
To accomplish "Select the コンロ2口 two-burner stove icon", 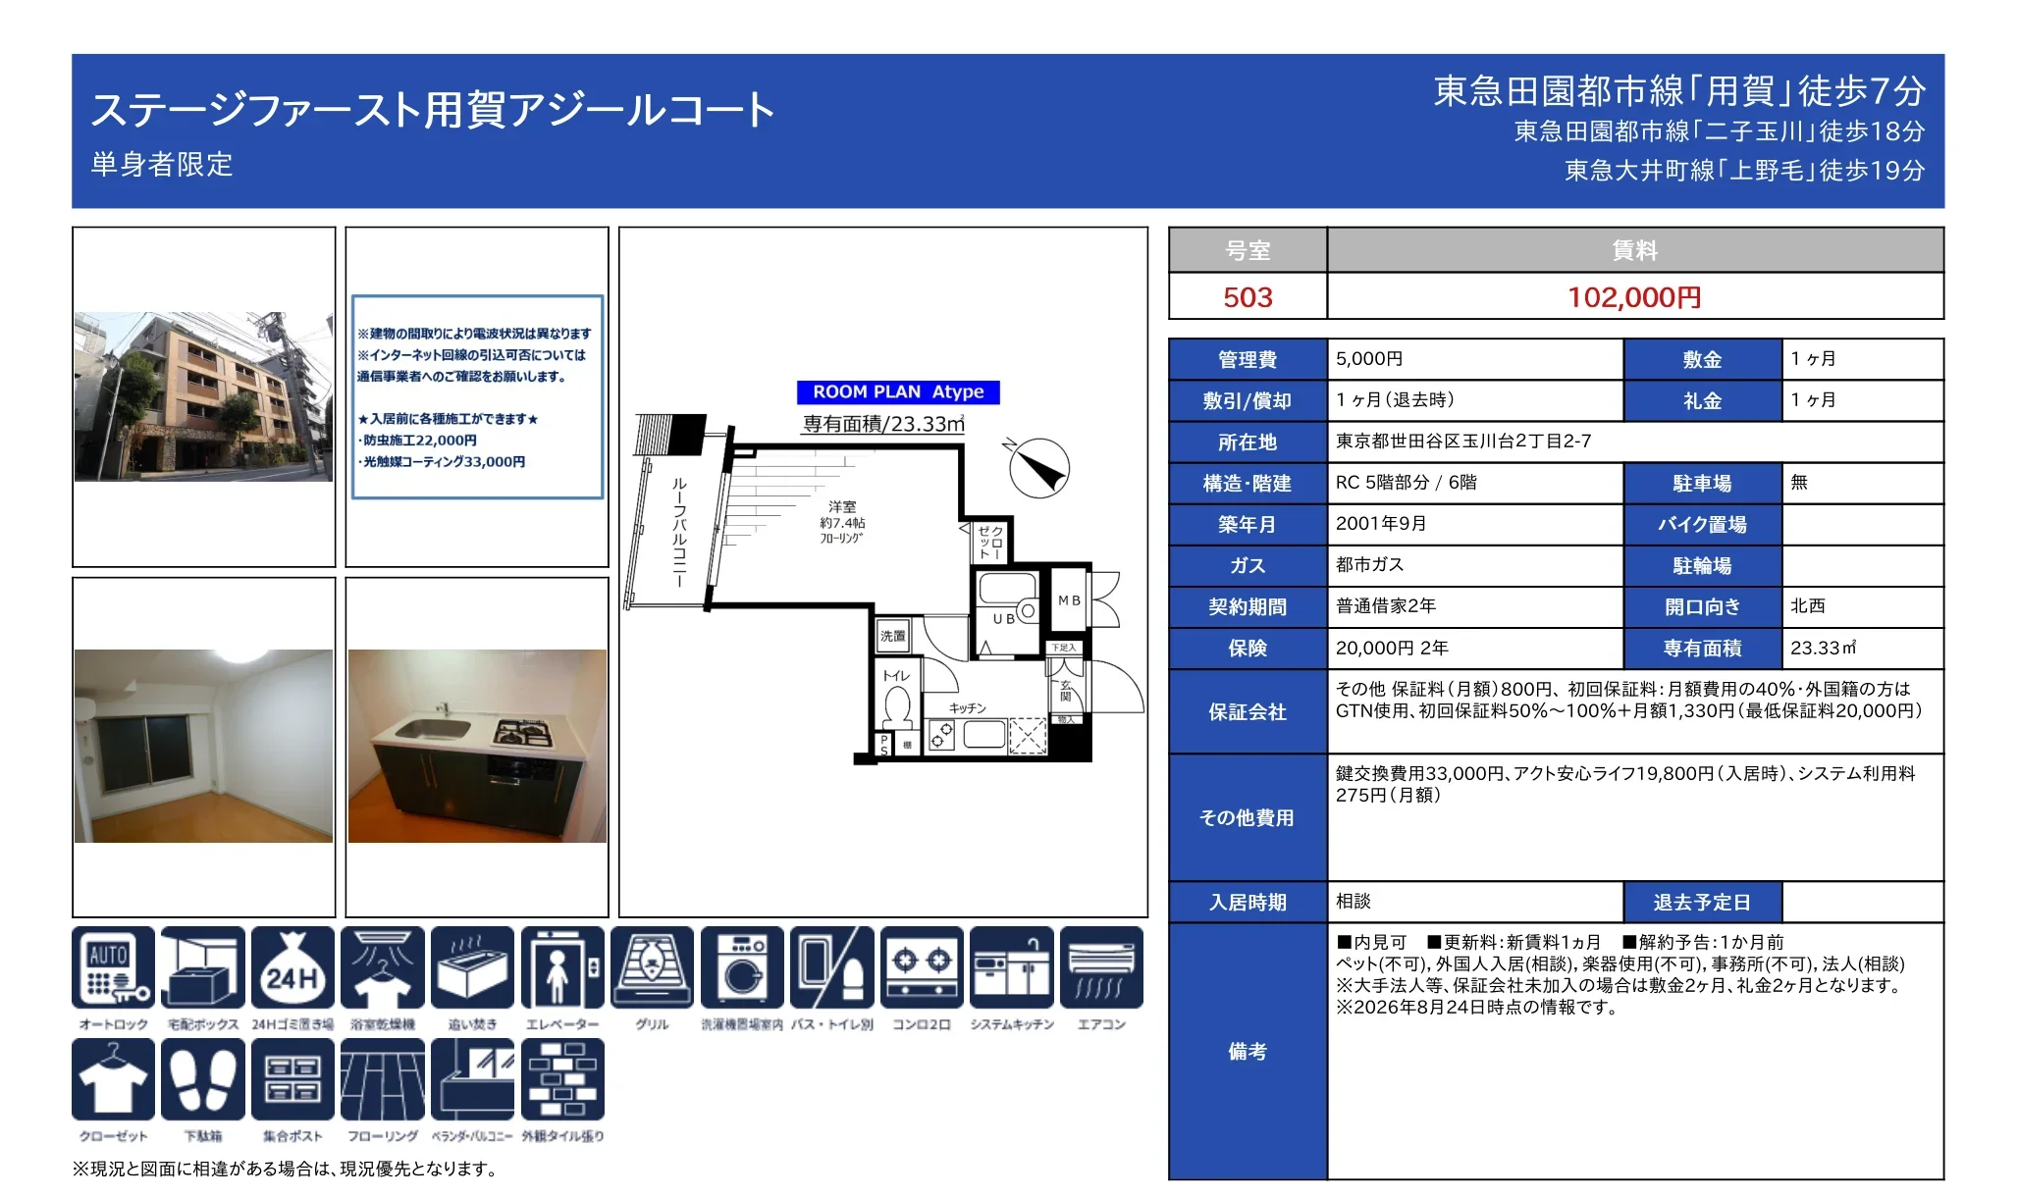I will [x=922, y=967].
